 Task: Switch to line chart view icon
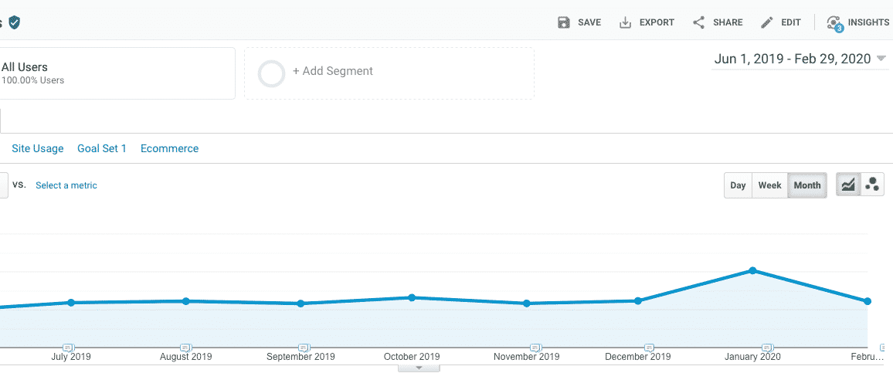click(x=848, y=185)
